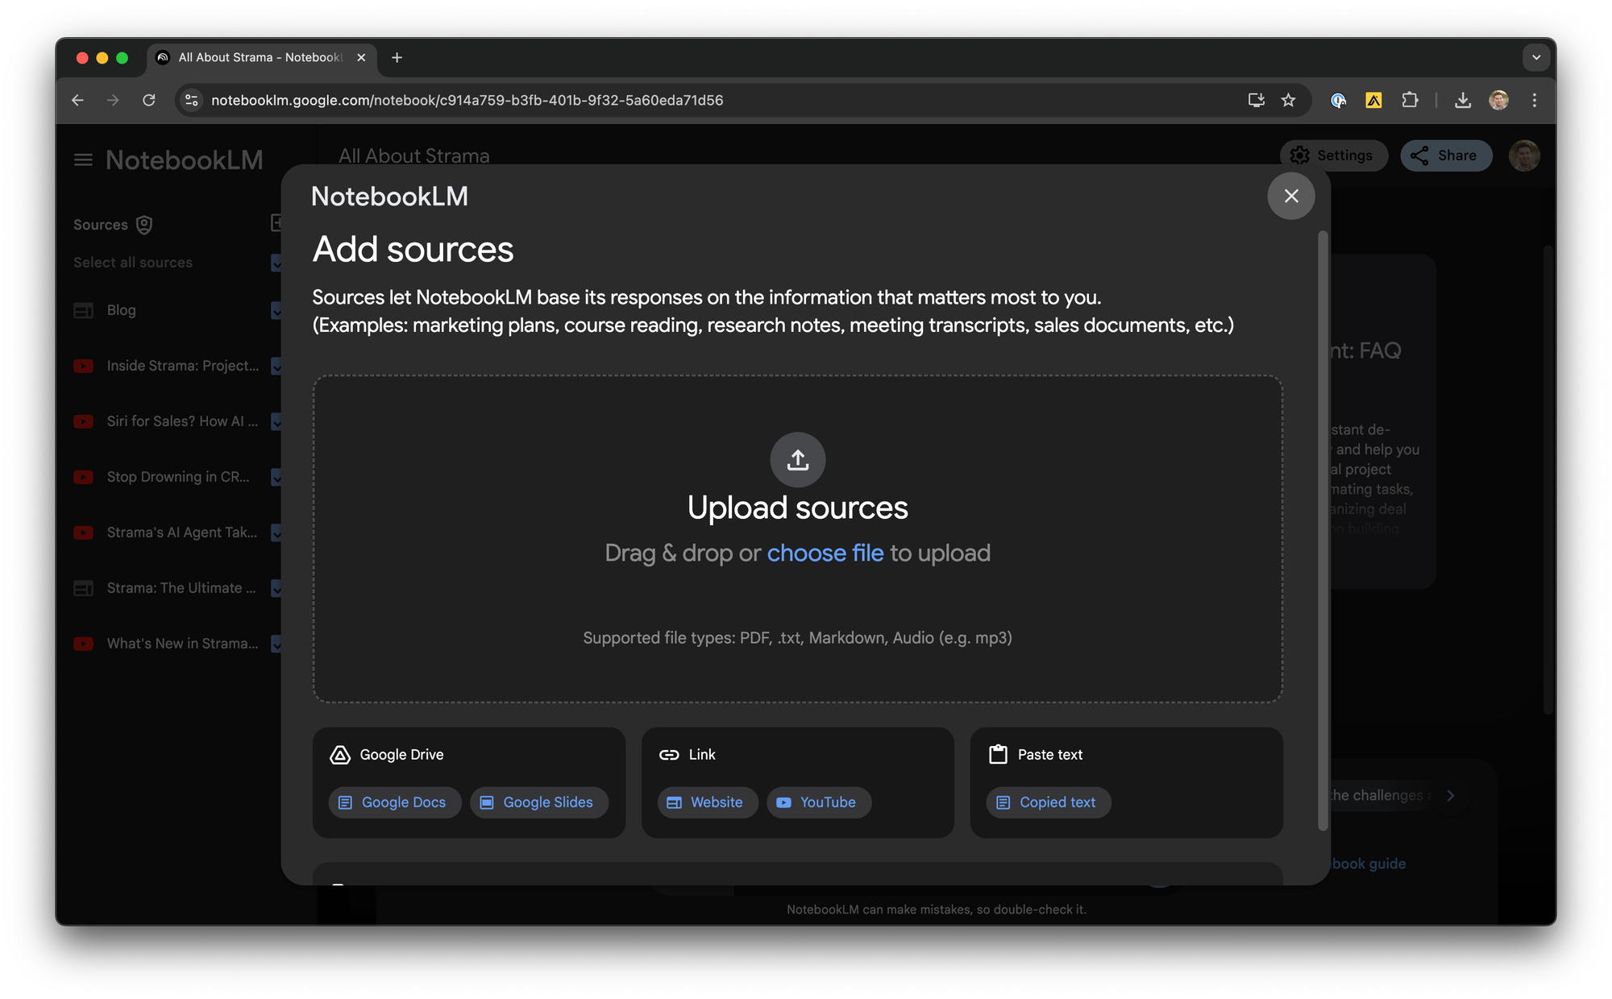This screenshot has width=1612, height=999.
Task: Toggle the Select all sources checkbox
Action: 276,263
